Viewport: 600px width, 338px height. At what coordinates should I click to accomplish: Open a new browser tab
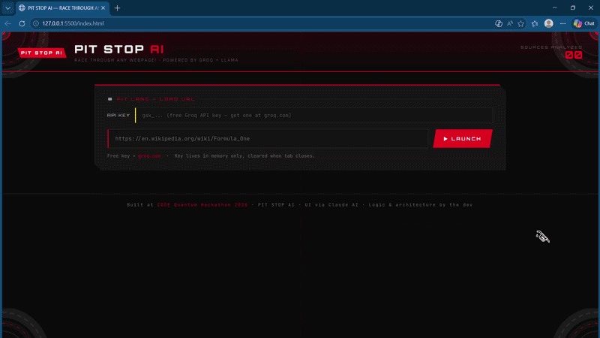point(117,8)
